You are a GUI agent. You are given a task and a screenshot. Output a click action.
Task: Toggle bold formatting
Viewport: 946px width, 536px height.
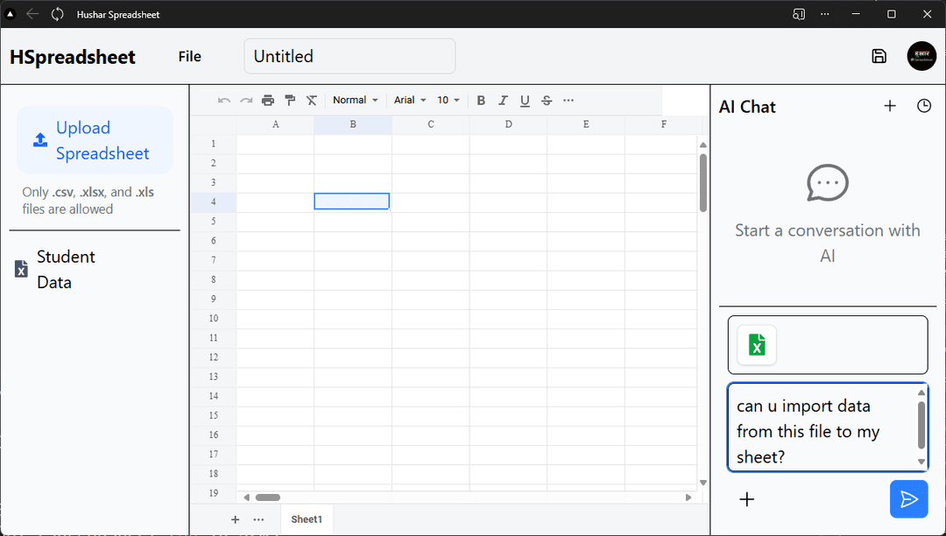tap(481, 101)
